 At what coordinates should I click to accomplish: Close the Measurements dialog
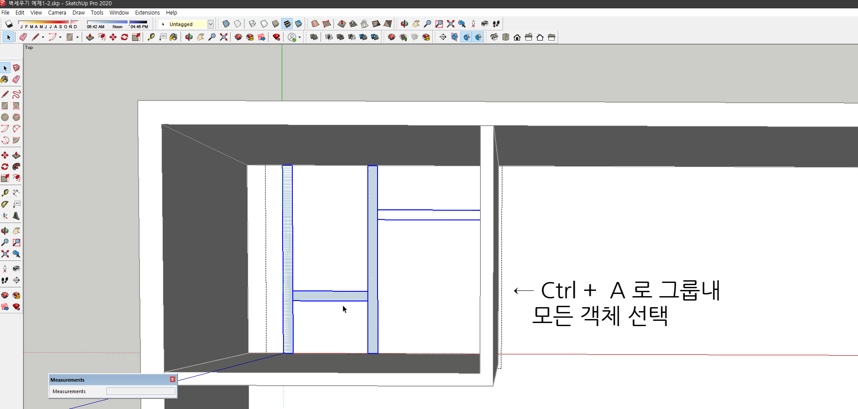(172, 379)
